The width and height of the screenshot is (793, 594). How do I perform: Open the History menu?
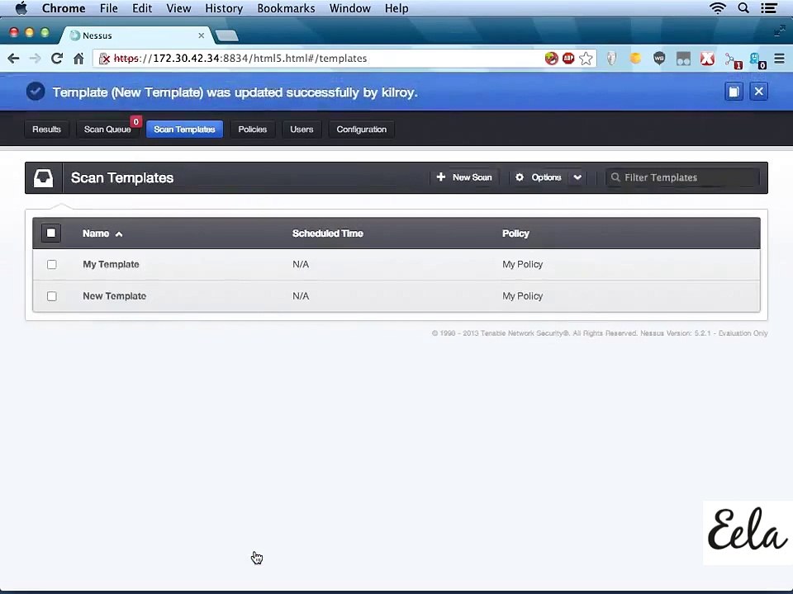point(224,8)
